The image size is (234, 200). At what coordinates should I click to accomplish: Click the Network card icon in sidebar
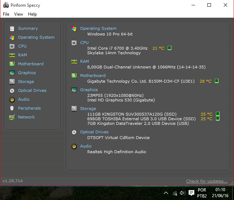click(12, 117)
